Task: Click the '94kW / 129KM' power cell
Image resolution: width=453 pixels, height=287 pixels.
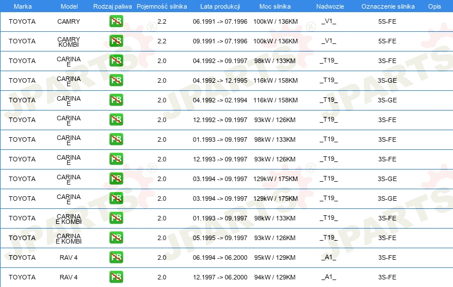Action: click(x=275, y=277)
